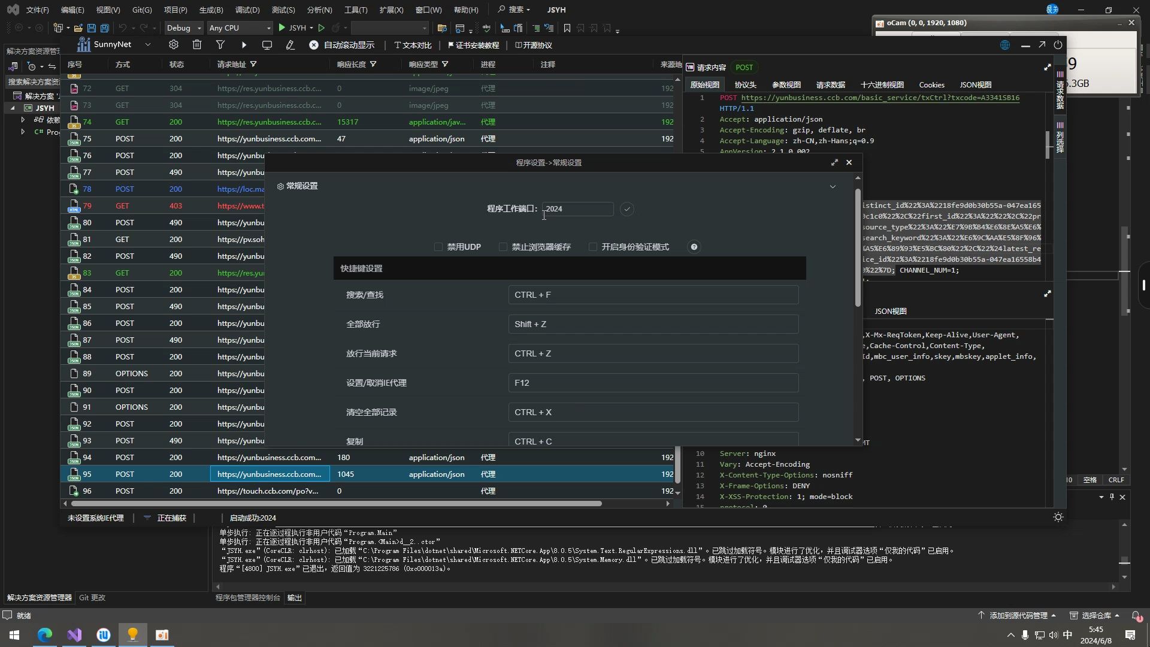Screen dimensions: 1150x647
Task: Click the 证书安装教程 button
Action: coord(473,45)
